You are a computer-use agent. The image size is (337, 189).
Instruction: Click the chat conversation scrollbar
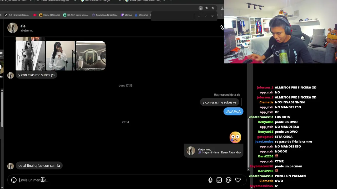pos(248,143)
